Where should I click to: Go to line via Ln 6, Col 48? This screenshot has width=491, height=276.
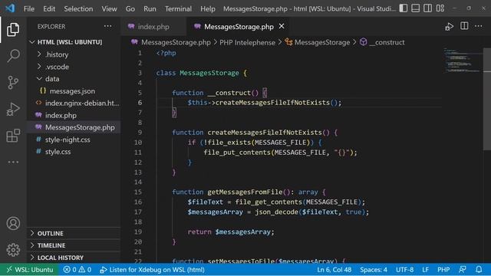click(x=334, y=269)
